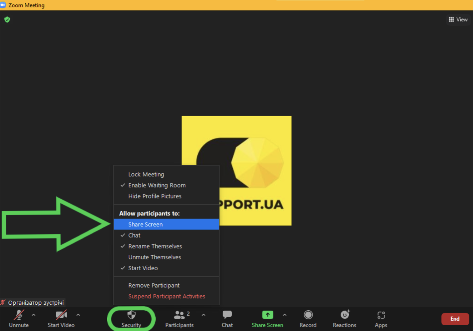Toggle Rename Themselves permission
Viewport: 474px width, 332px height.
coord(166,247)
